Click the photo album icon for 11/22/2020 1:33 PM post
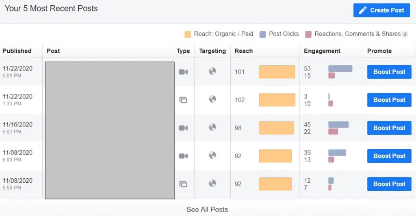The height and width of the screenshot is (216, 416). [x=183, y=100]
